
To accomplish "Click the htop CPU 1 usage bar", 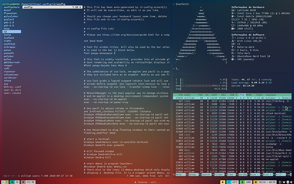I will coord(202,79).
